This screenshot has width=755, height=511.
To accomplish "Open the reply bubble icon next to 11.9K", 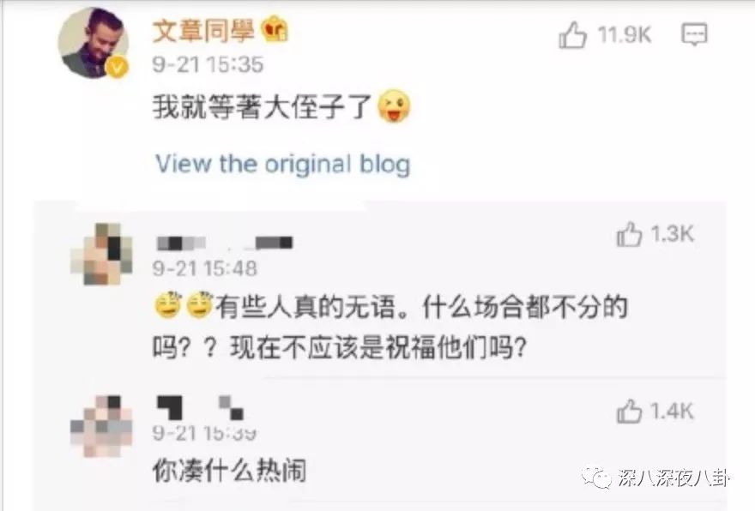I will click(694, 34).
